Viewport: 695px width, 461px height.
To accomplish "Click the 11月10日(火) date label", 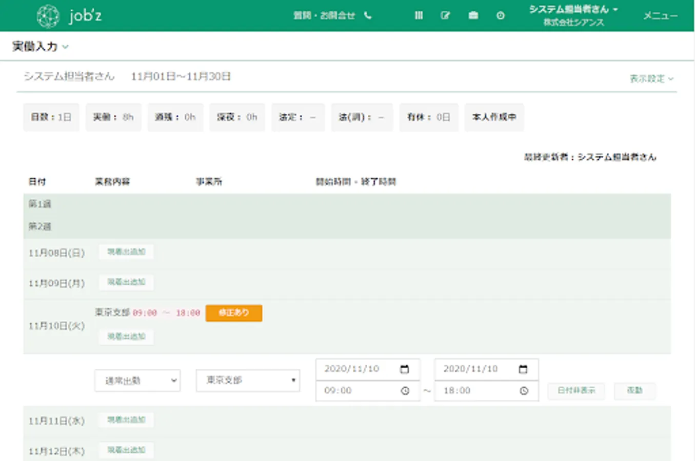I will [56, 326].
